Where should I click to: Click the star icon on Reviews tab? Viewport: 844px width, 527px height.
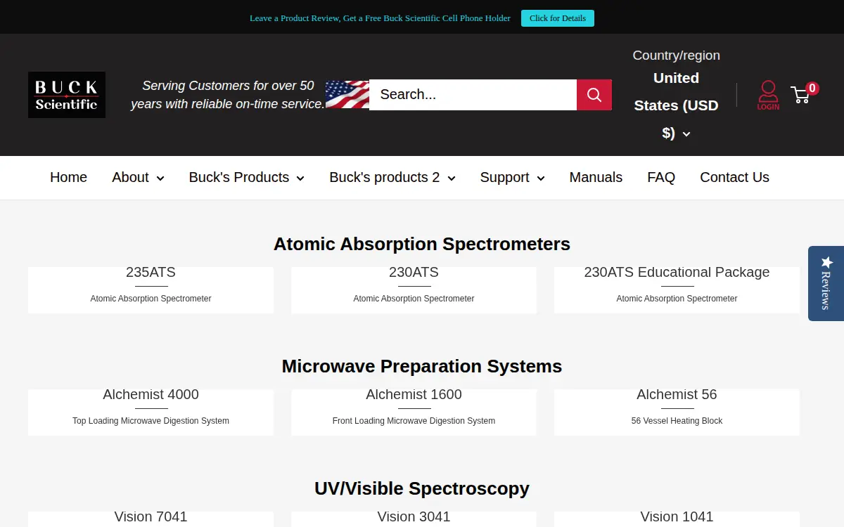[826, 262]
